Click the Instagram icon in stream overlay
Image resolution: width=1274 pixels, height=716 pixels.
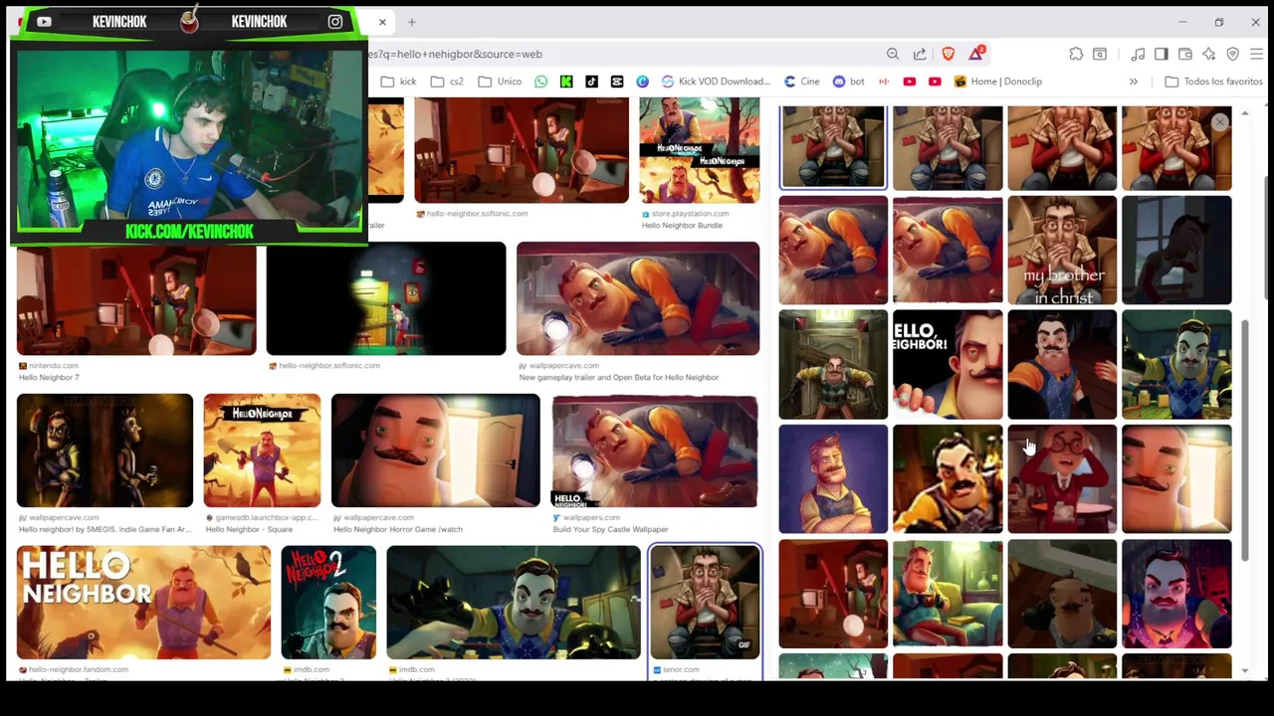pyautogui.click(x=335, y=21)
